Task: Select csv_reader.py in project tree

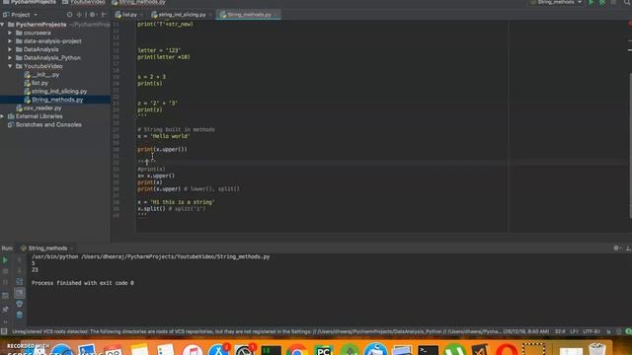Action: 39,107
